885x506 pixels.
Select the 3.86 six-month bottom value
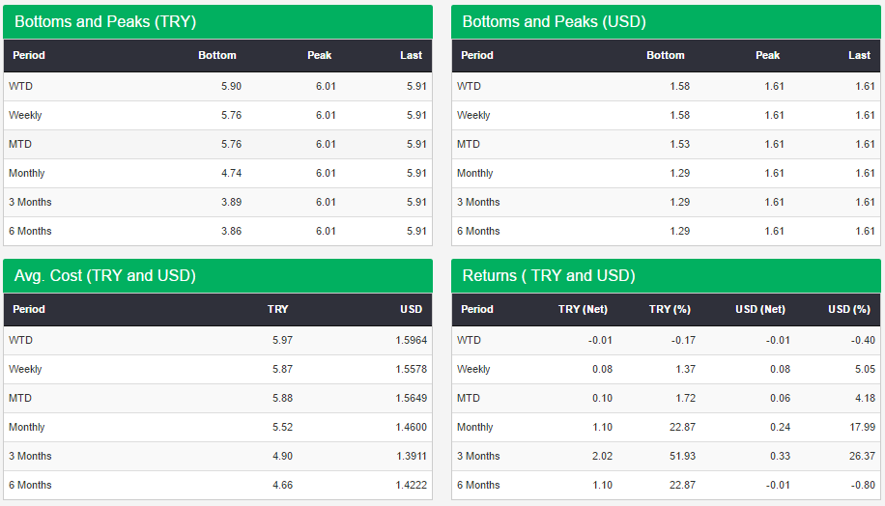click(232, 231)
